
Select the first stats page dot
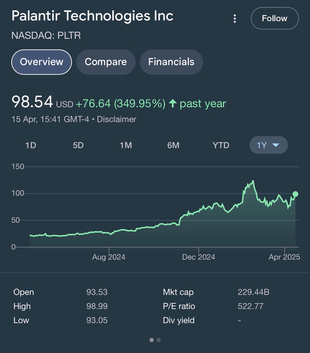(152, 340)
